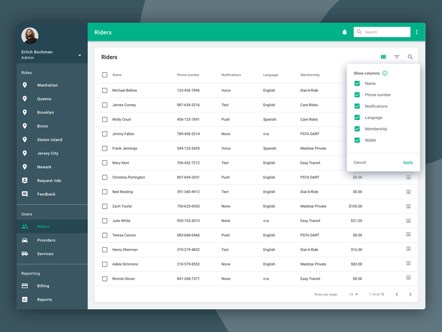This screenshot has width=442, height=332.
Task: Open the notifications bell icon
Action: tap(345, 32)
